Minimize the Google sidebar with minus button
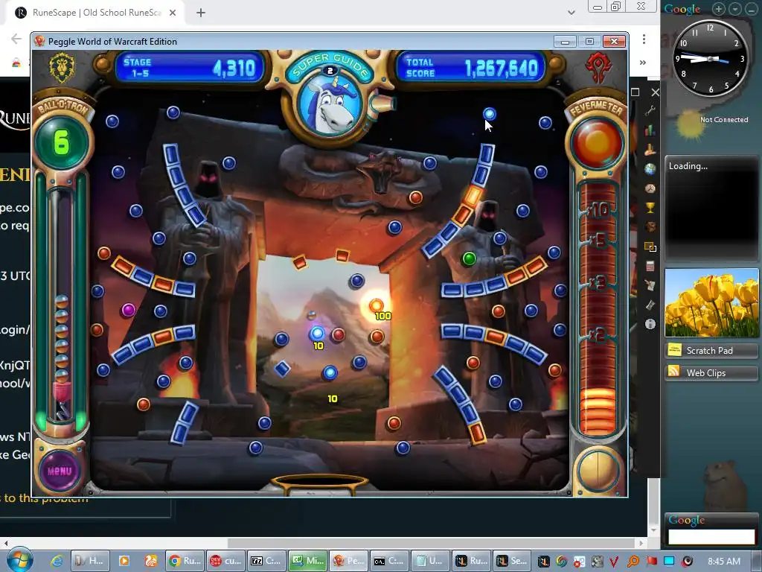This screenshot has width=762, height=572. 751,9
